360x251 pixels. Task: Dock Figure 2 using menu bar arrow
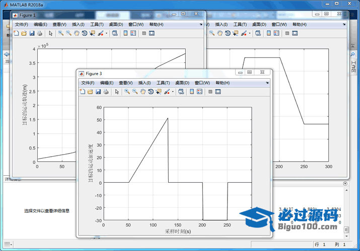pyautogui.click(x=344, y=25)
